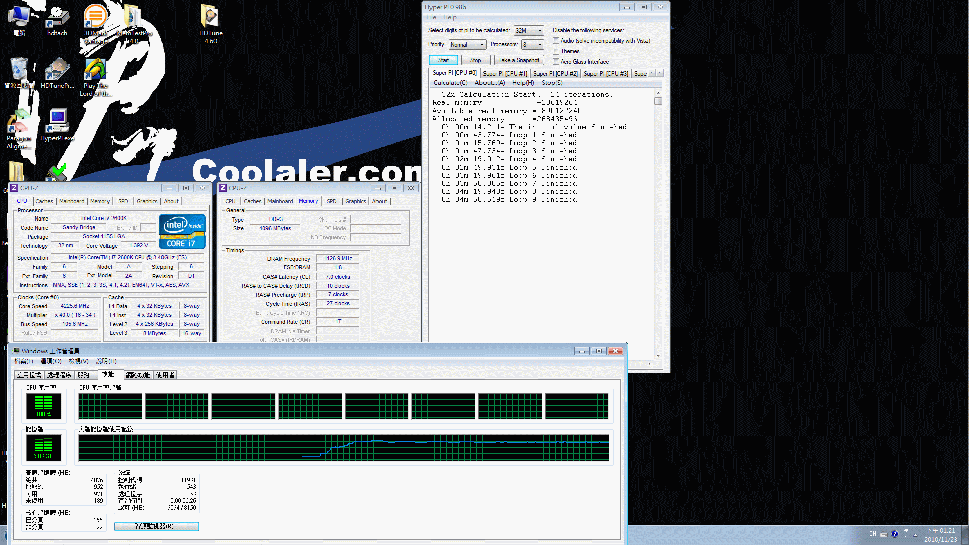Show hidden system tray icons arrow

pos(915,535)
